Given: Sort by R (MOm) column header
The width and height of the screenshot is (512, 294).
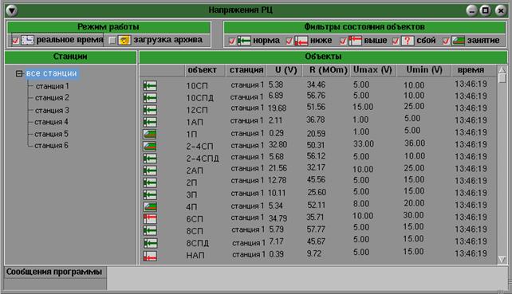Looking at the screenshot, I should click(x=326, y=70).
